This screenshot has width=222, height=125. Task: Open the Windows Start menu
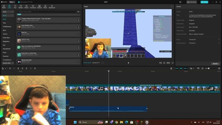tap(75, 122)
